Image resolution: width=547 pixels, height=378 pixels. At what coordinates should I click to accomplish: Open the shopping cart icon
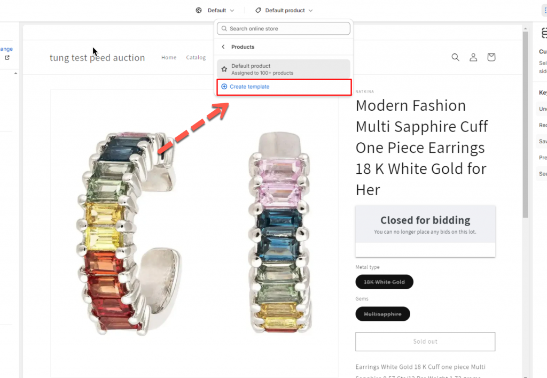tap(491, 57)
